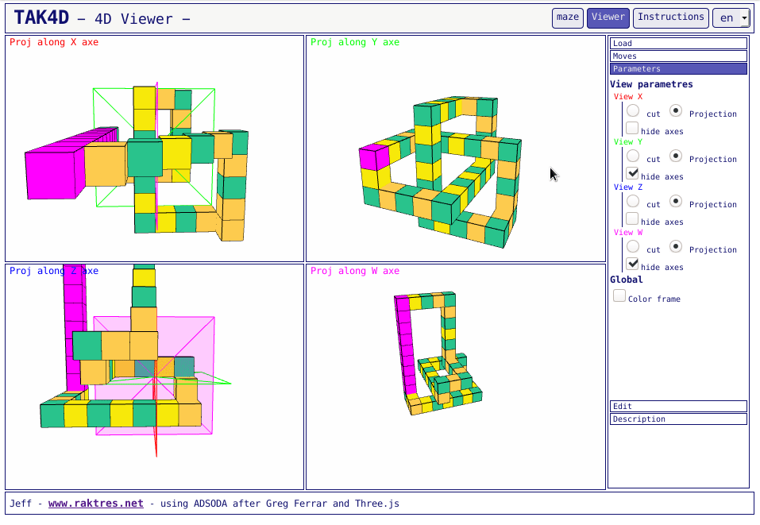
Task: Open the language dropdown showing en
Action: [731, 17]
